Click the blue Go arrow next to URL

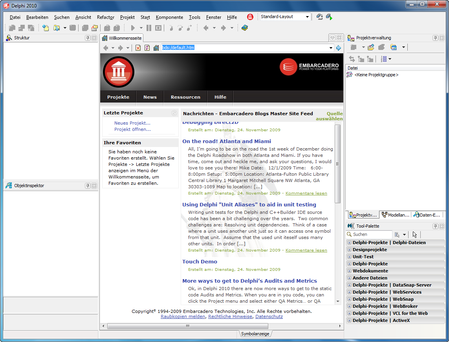click(339, 48)
